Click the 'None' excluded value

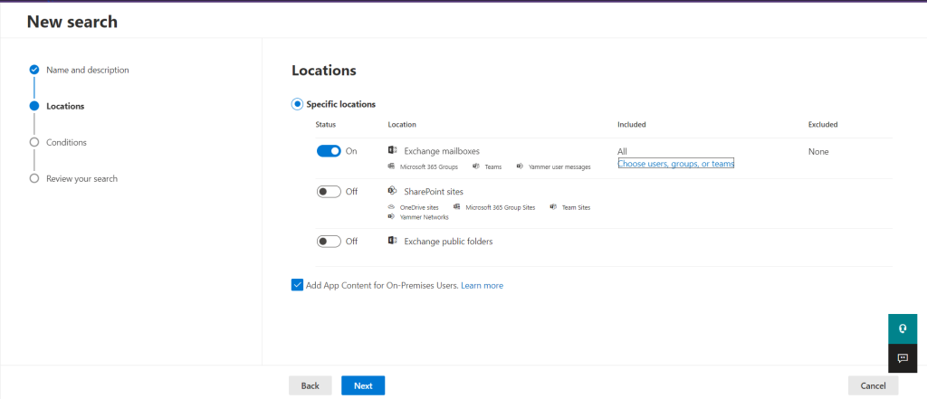pyautogui.click(x=818, y=152)
